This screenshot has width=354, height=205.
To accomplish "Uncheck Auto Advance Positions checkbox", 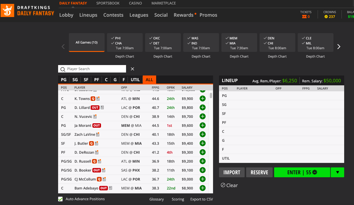I will pyautogui.click(x=60, y=199).
